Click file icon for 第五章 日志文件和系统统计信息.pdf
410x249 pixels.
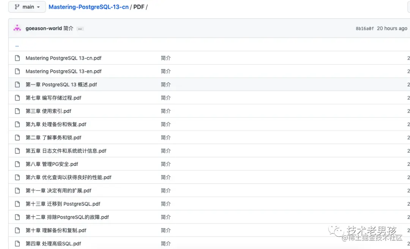click(x=17, y=151)
